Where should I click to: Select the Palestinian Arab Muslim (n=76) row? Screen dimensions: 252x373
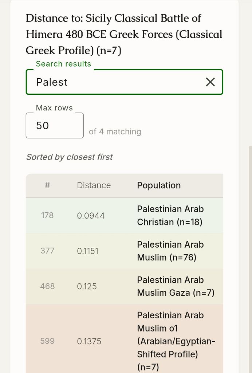124,251
